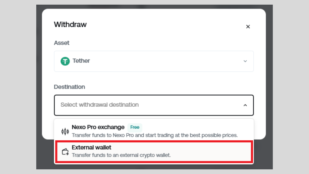309x174 pixels.
Task: Choose External wallet as the destination
Action: [x=154, y=152]
